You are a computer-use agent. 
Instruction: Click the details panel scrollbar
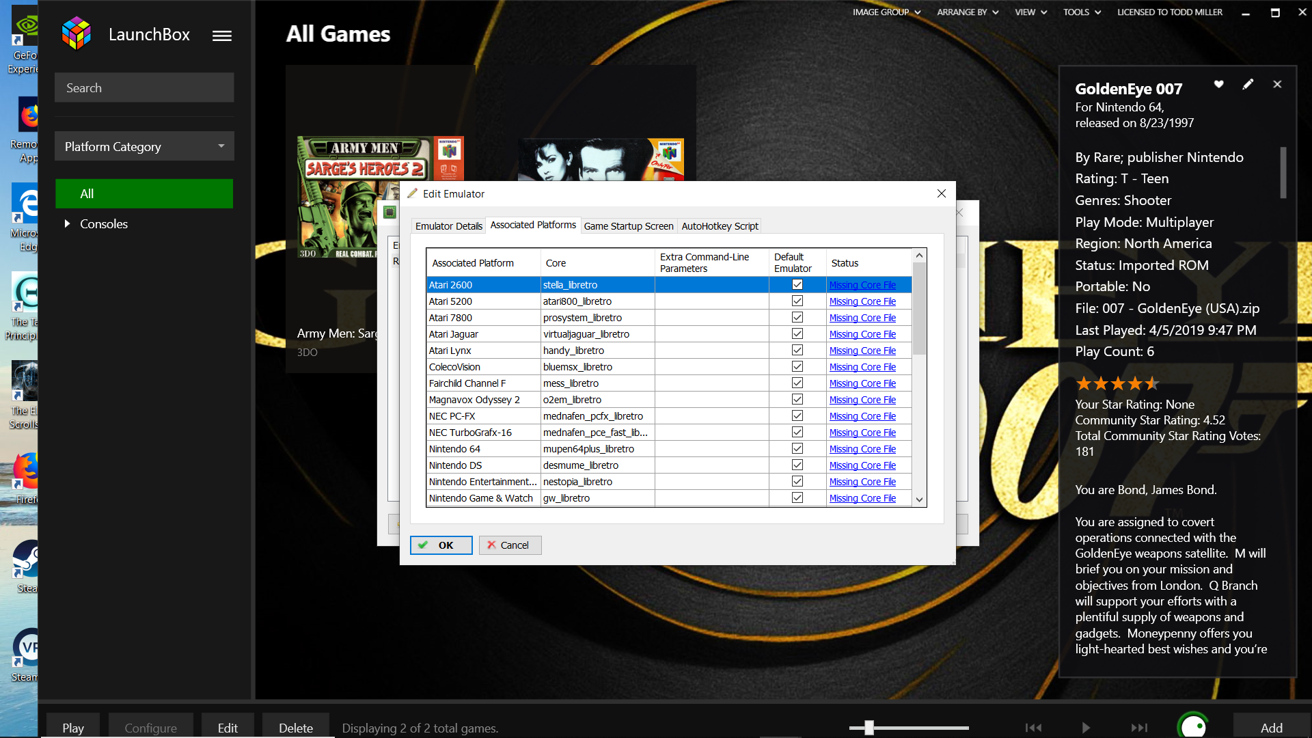point(1283,173)
